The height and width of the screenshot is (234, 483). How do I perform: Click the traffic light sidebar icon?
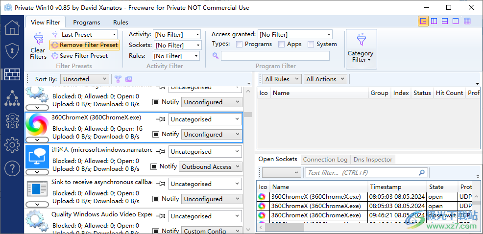(x=12, y=121)
